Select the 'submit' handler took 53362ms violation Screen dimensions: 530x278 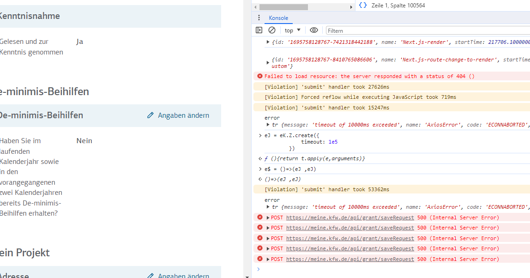327,189
